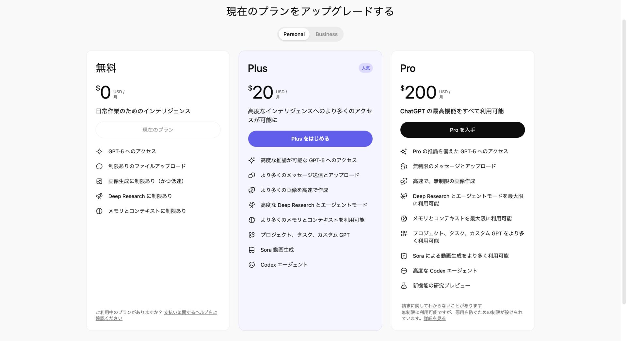
Task: Click the projects and custom GPT grid icon
Action: (251, 235)
